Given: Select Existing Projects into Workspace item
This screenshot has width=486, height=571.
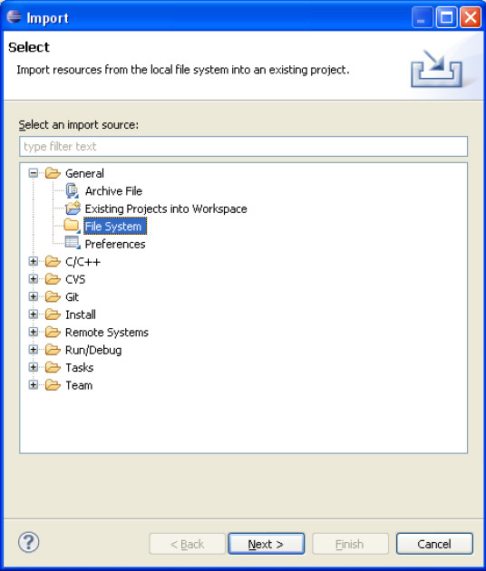Looking at the screenshot, I should [166, 208].
